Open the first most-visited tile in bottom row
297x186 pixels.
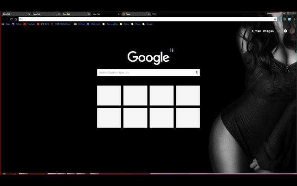109,118
